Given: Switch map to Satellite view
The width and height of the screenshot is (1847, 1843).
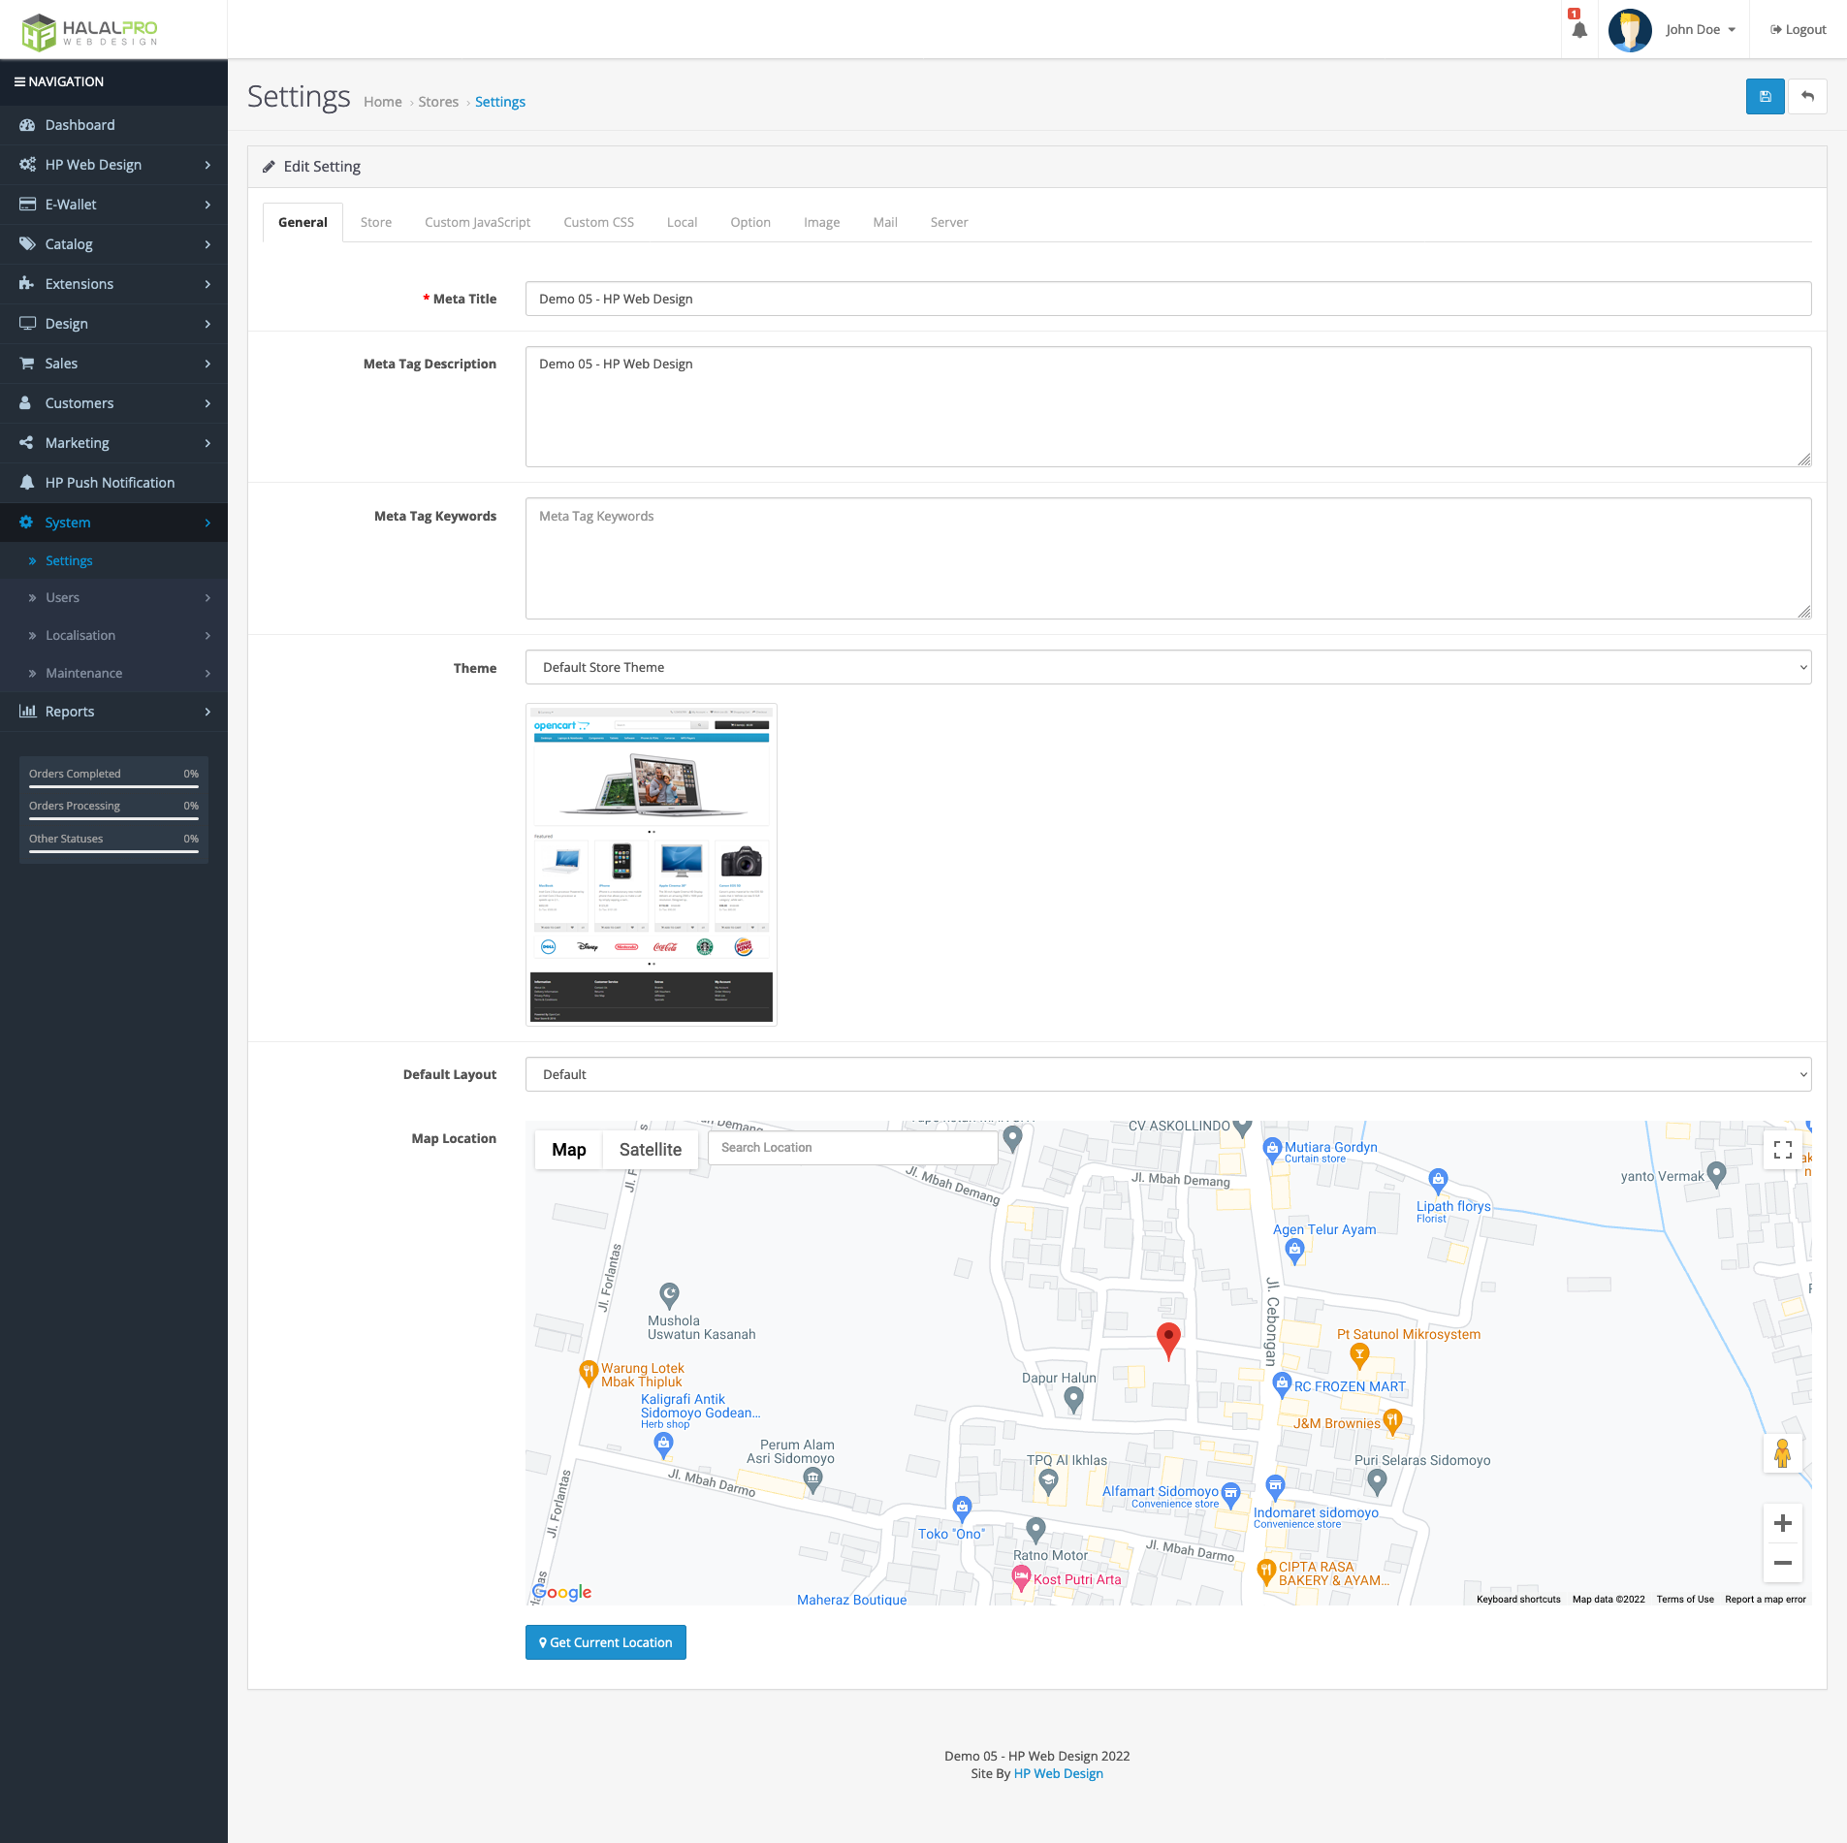Looking at the screenshot, I should point(650,1149).
